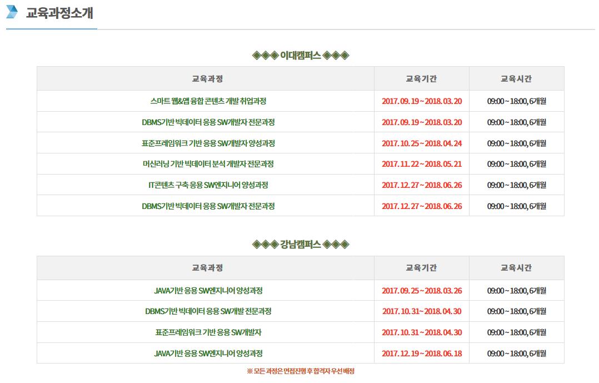Click the diamond icons right of 이대캠퍼스
Viewport: 599px width, 383px height.
click(336, 56)
